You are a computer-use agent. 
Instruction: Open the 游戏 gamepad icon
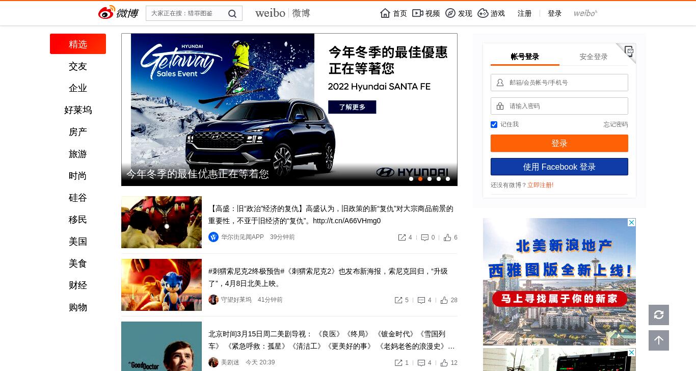click(483, 13)
